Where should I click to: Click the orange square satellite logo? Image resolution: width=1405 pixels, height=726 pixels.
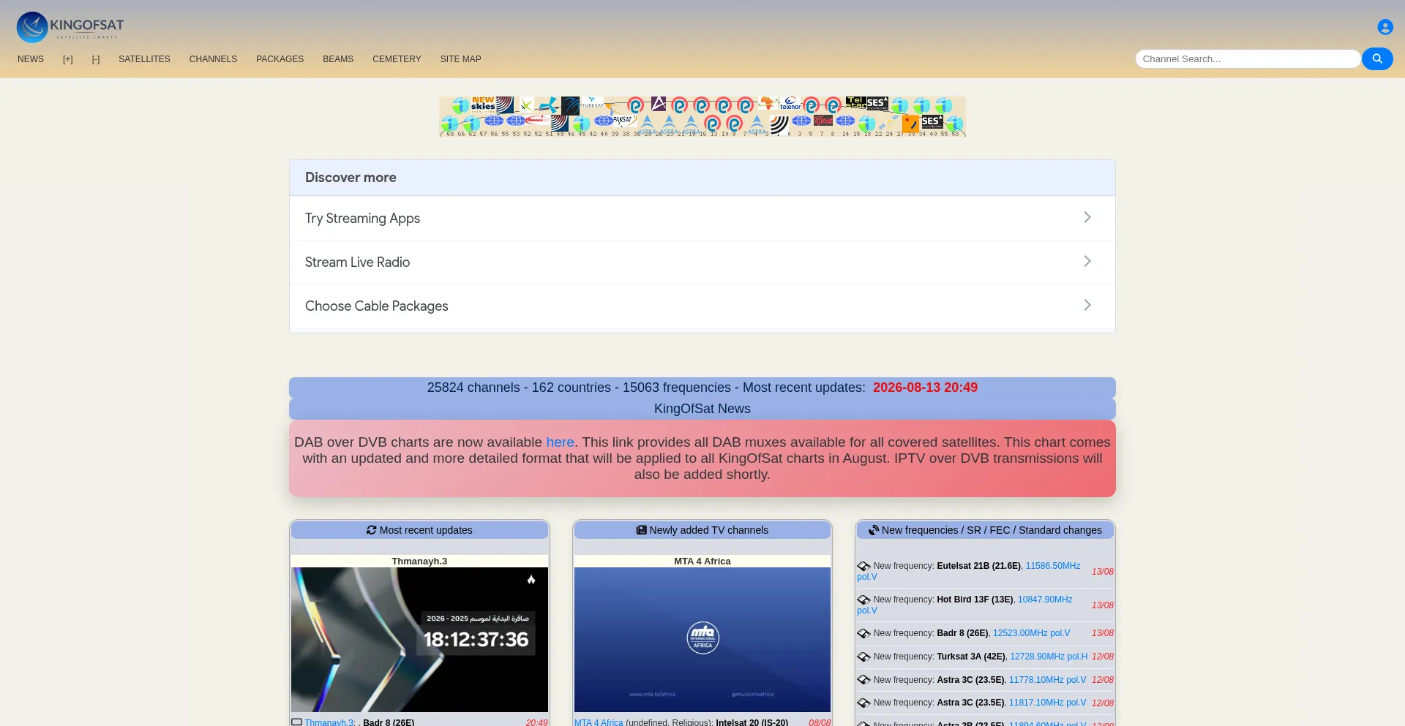[x=910, y=122]
